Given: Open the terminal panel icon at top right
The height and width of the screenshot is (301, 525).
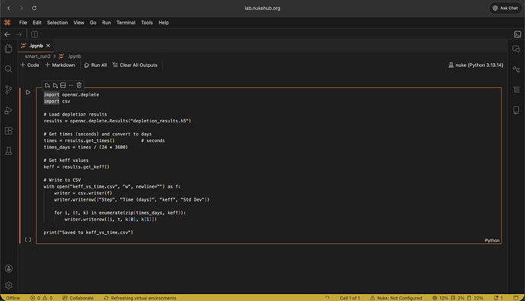Looking at the screenshot, I should click(x=517, y=34).
